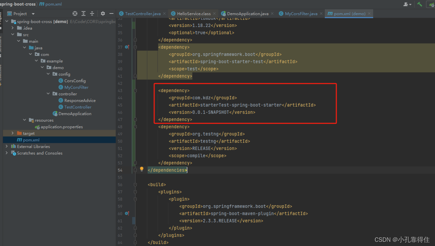Viewport: 435px width, 246px height.
Task: Expand the target folder
Action: pos(13,133)
